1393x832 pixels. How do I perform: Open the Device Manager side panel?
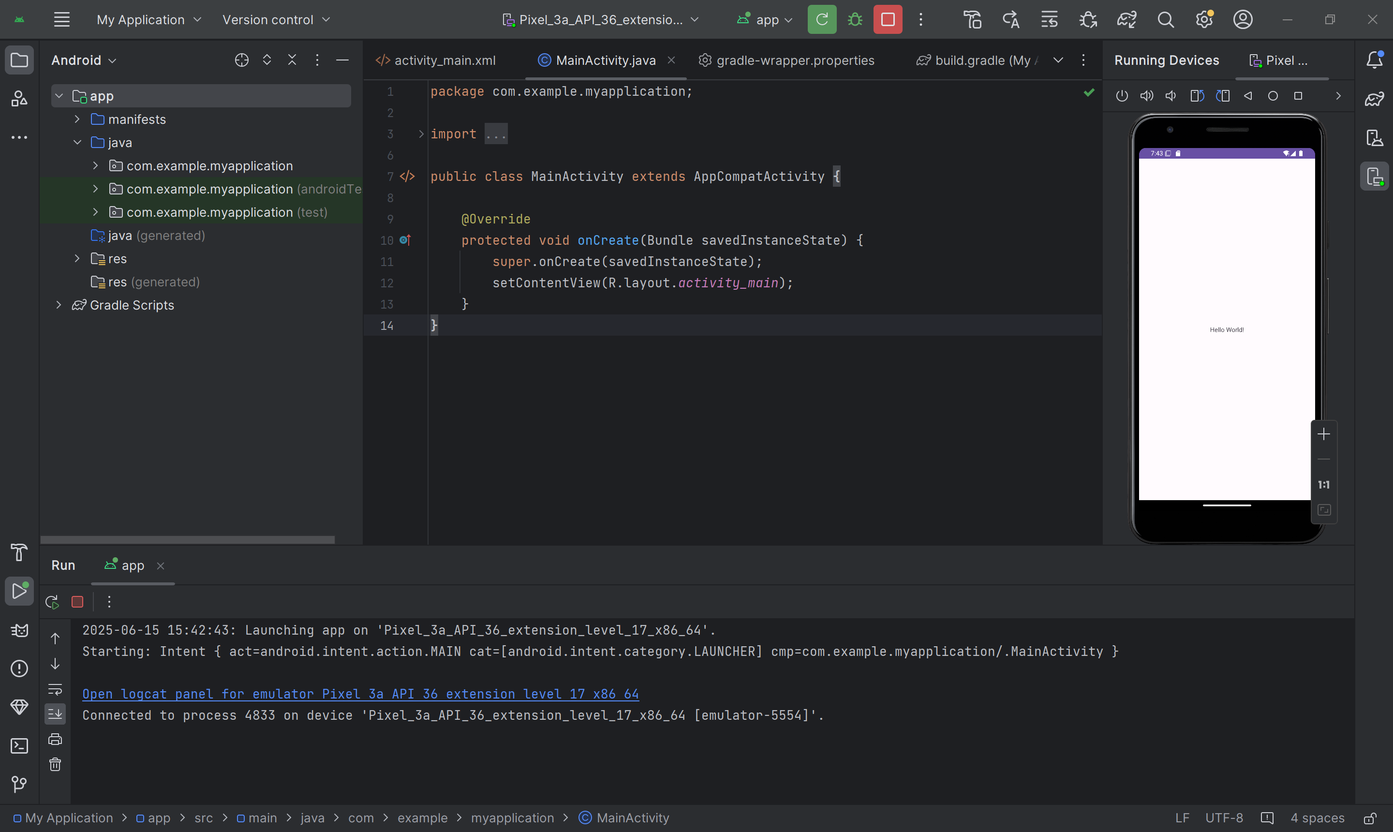(x=1375, y=138)
